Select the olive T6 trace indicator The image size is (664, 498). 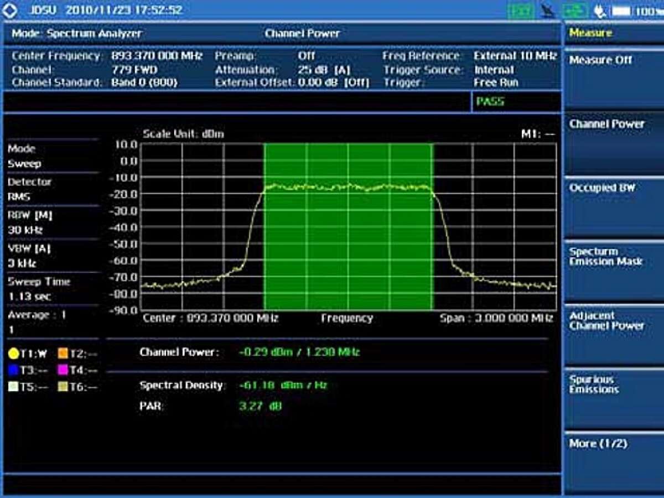click(x=78, y=387)
